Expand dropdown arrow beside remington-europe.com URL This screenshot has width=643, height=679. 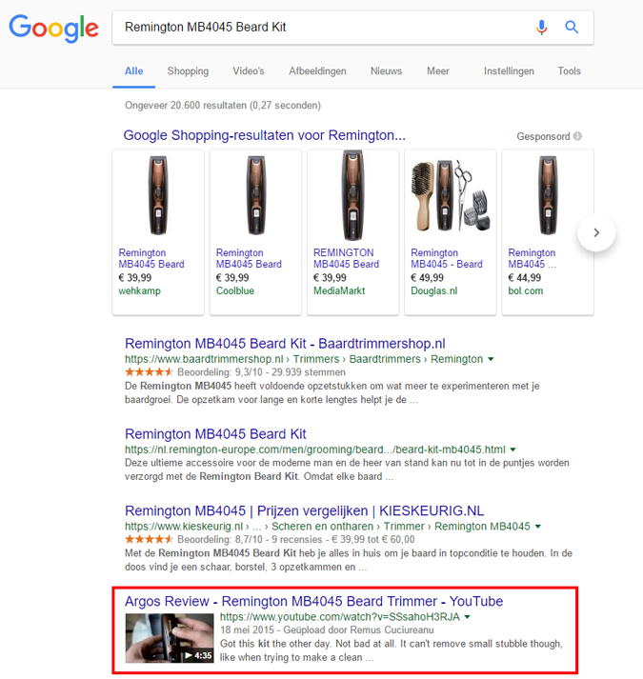513,449
